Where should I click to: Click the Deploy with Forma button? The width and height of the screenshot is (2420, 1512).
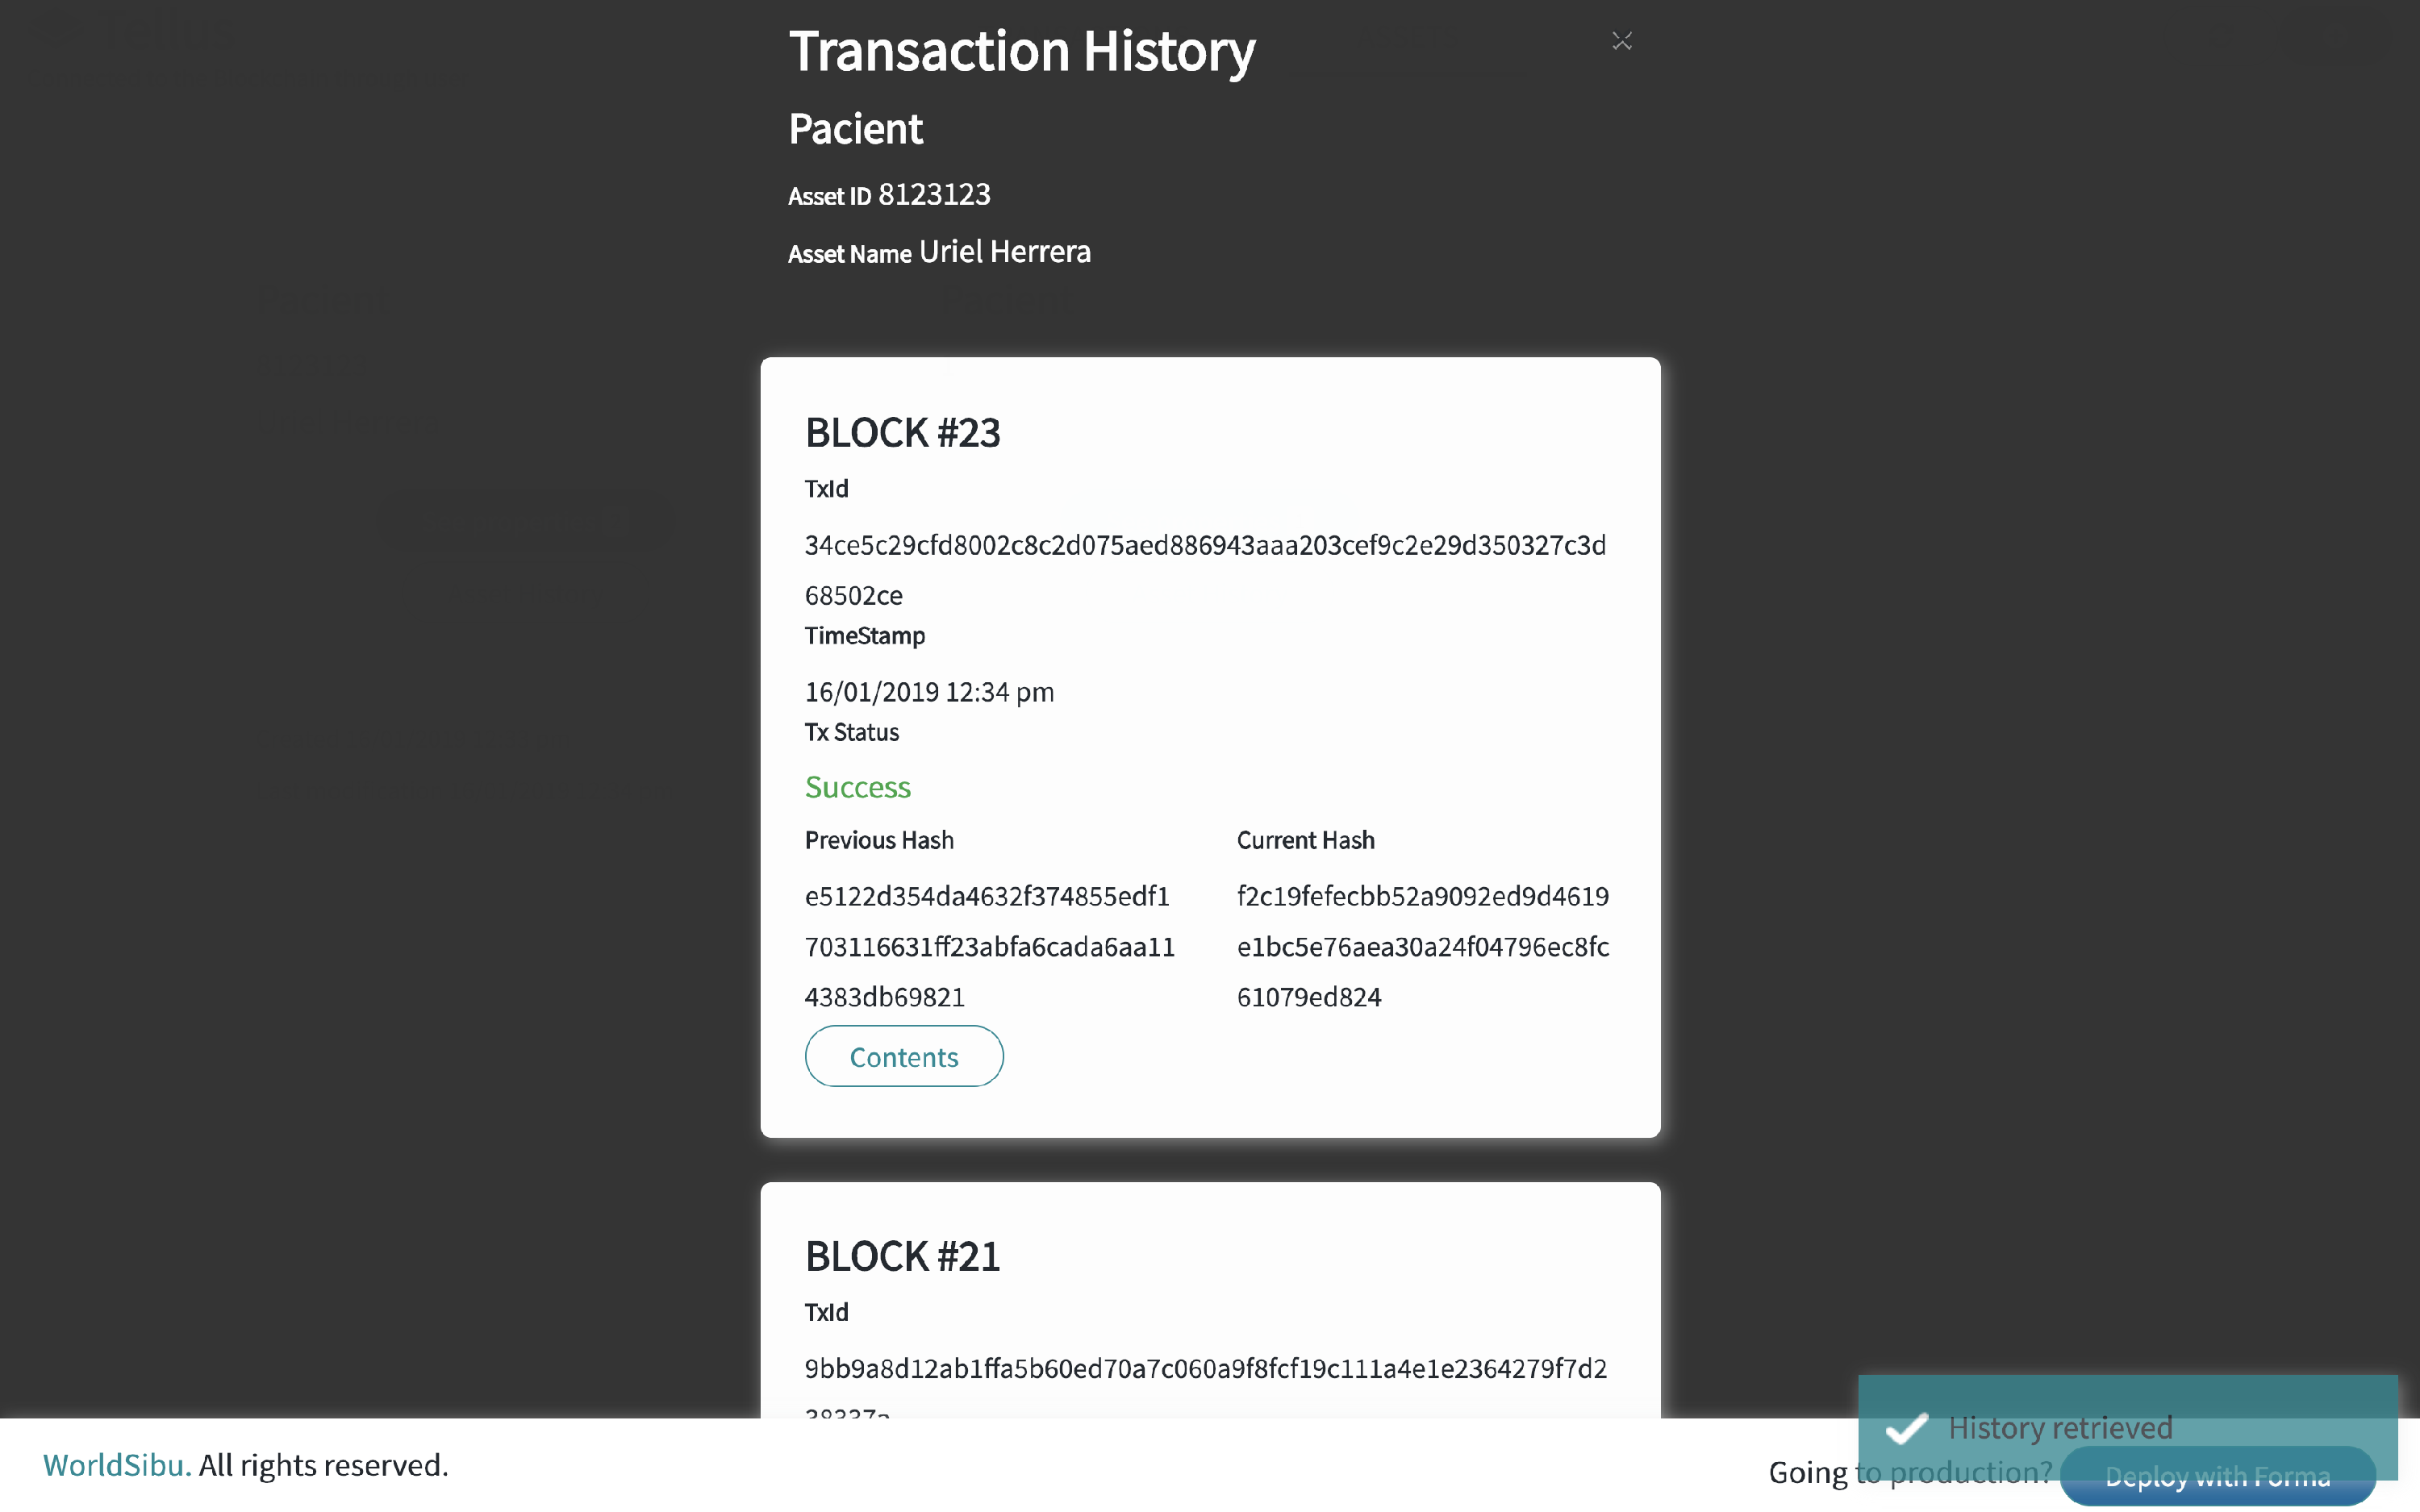pos(2217,1476)
